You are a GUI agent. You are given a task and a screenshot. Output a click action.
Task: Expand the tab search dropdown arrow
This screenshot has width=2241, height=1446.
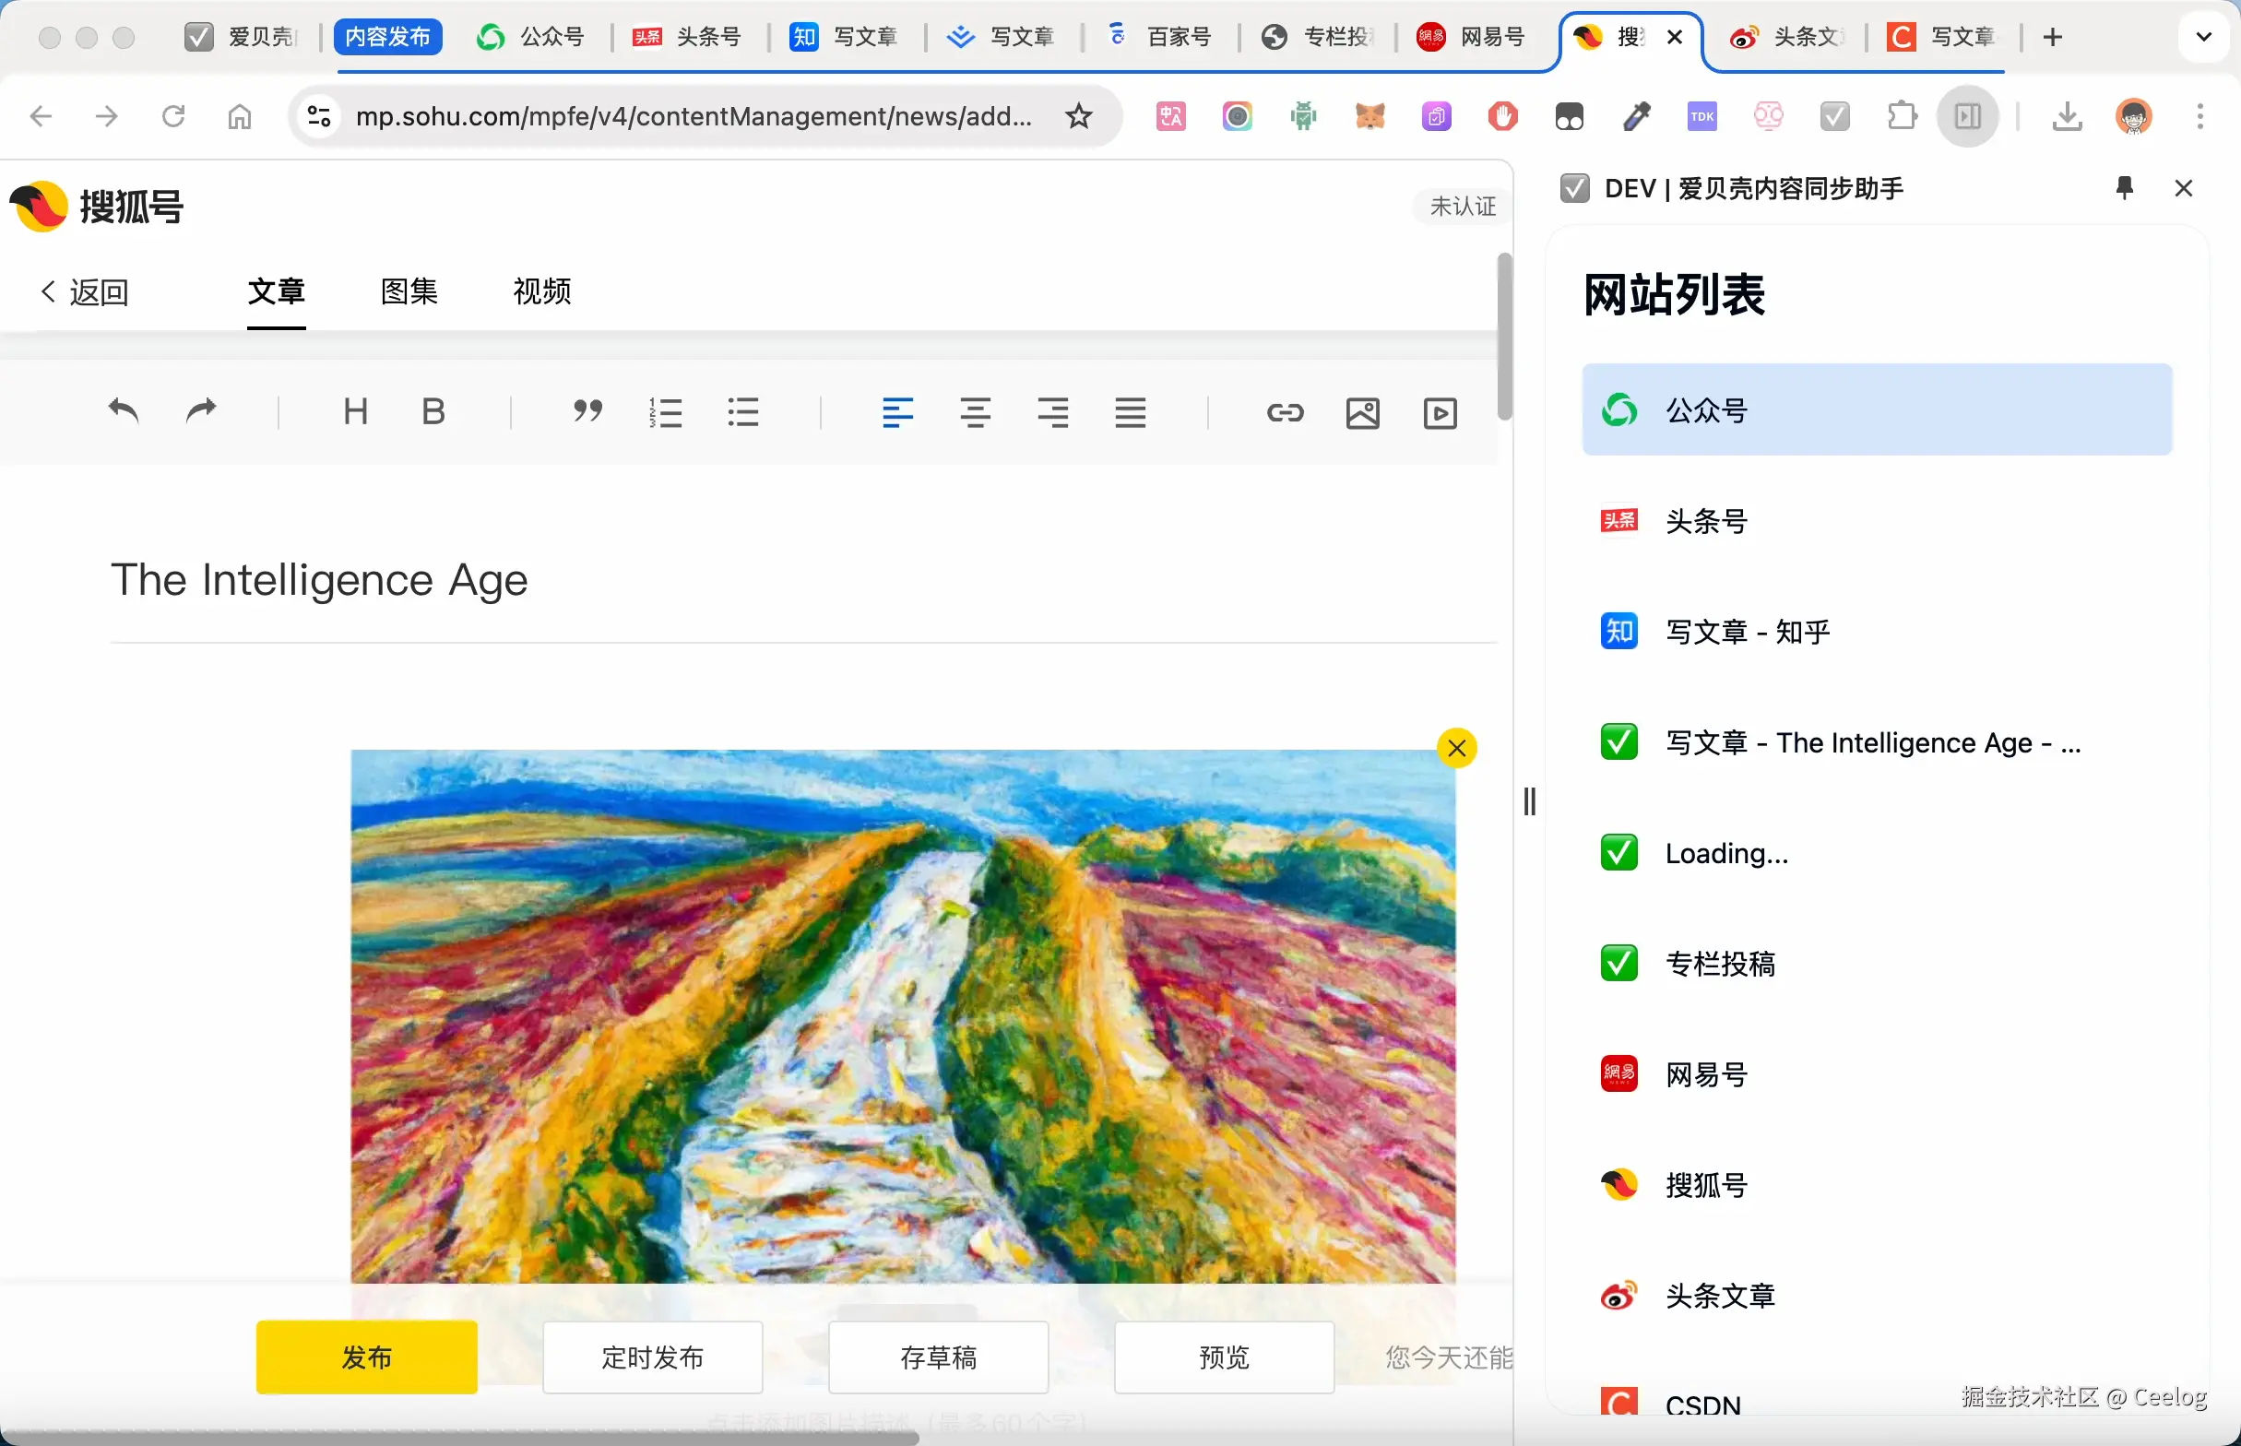[2203, 38]
